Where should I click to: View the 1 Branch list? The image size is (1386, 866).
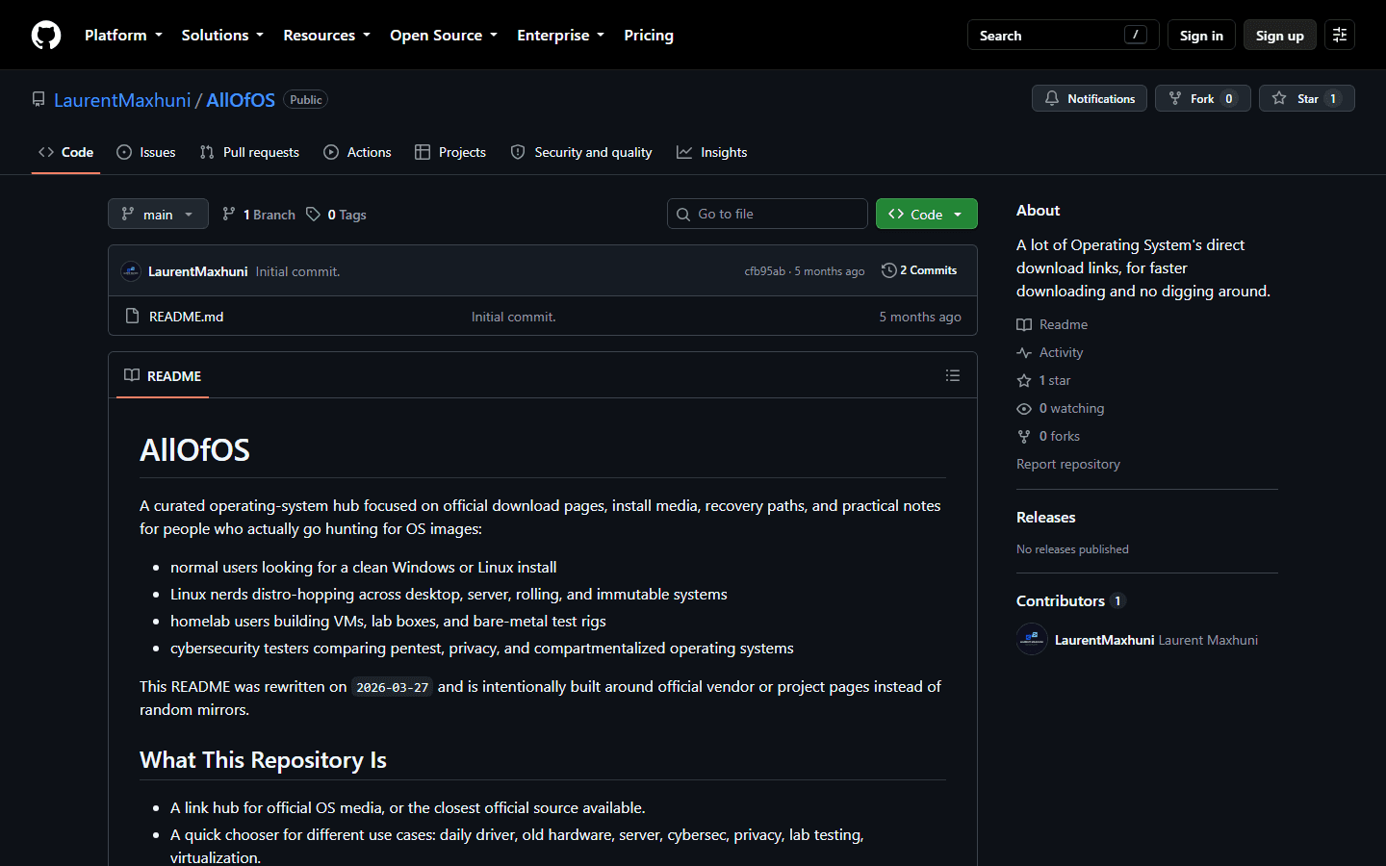coord(259,215)
